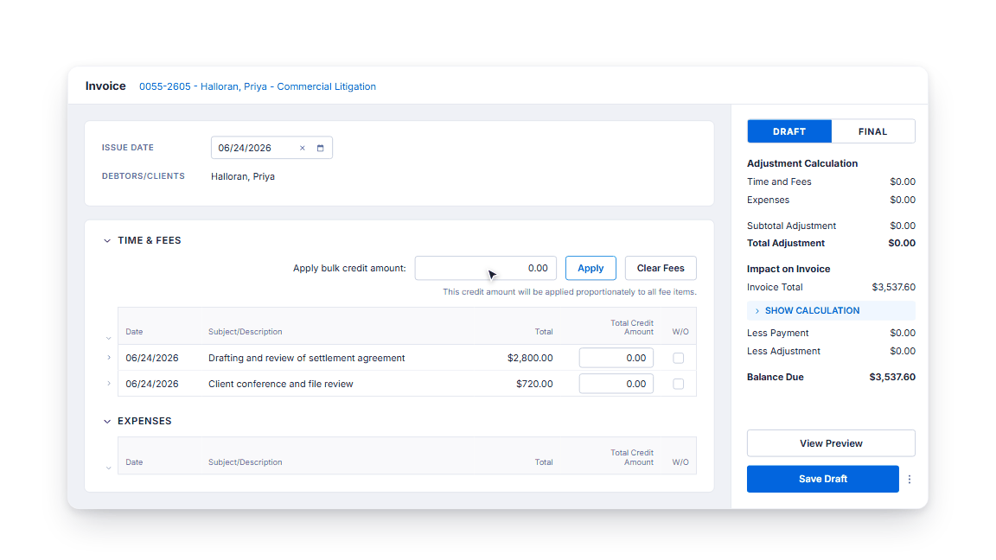996x560 pixels.
Task: Click Subject/Description header in Time & Fees table
Action: [246, 332]
